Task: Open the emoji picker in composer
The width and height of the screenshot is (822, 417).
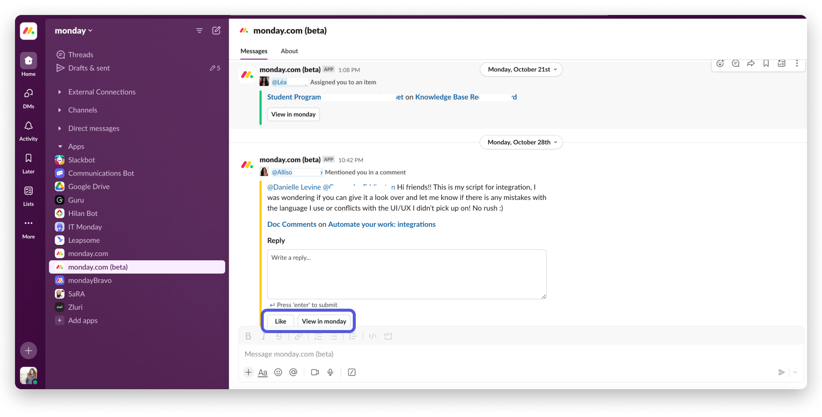Action: point(278,372)
